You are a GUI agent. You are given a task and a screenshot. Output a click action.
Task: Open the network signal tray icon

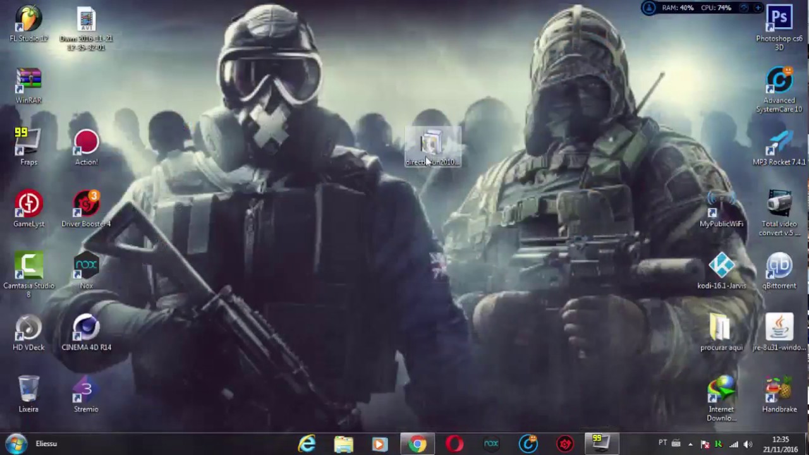pyautogui.click(x=734, y=444)
